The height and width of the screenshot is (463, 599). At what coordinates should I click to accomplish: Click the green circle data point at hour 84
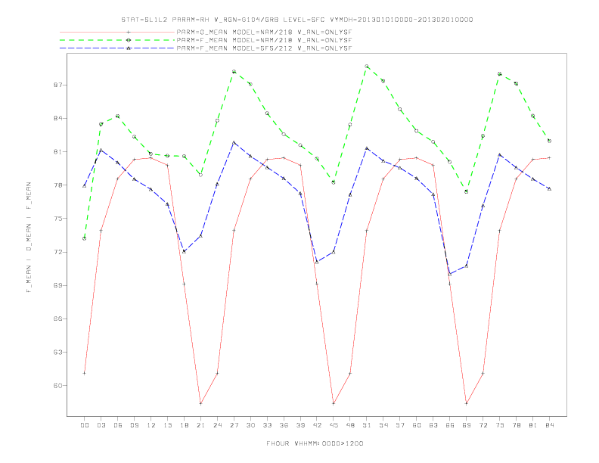(x=550, y=141)
